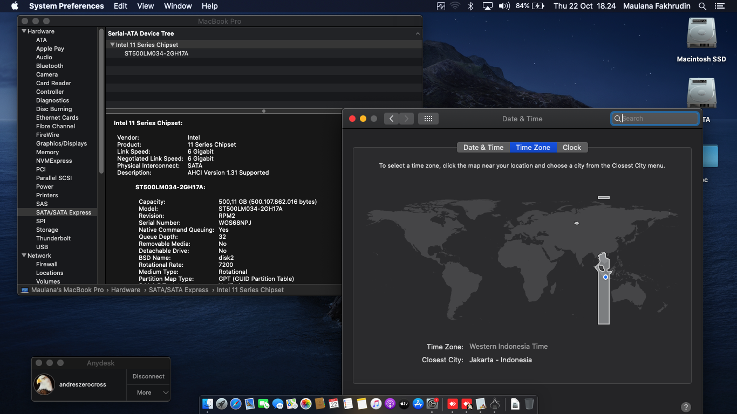Open Calendar from the dock
Viewport: 737px width, 414px height.
pyautogui.click(x=334, y=404)
